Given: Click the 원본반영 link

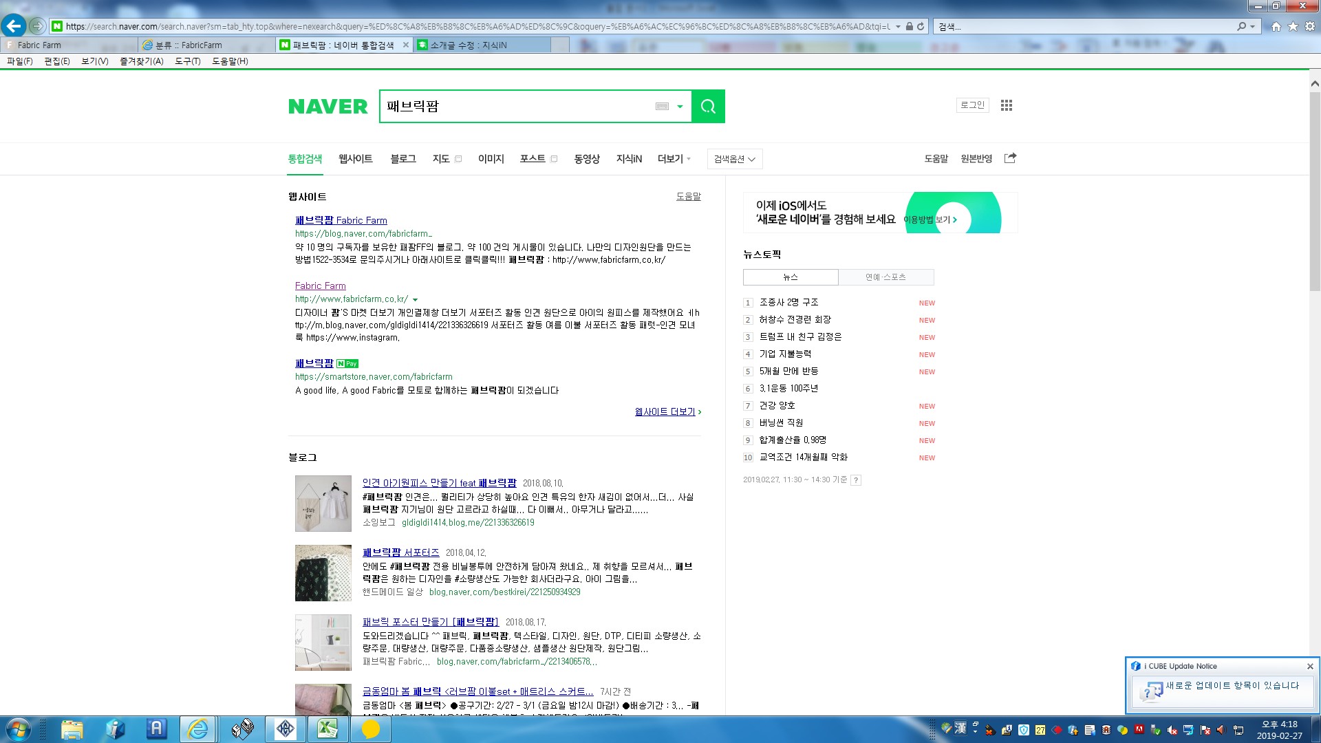Looking at the screenshot, I should click(x=976, y=159).
